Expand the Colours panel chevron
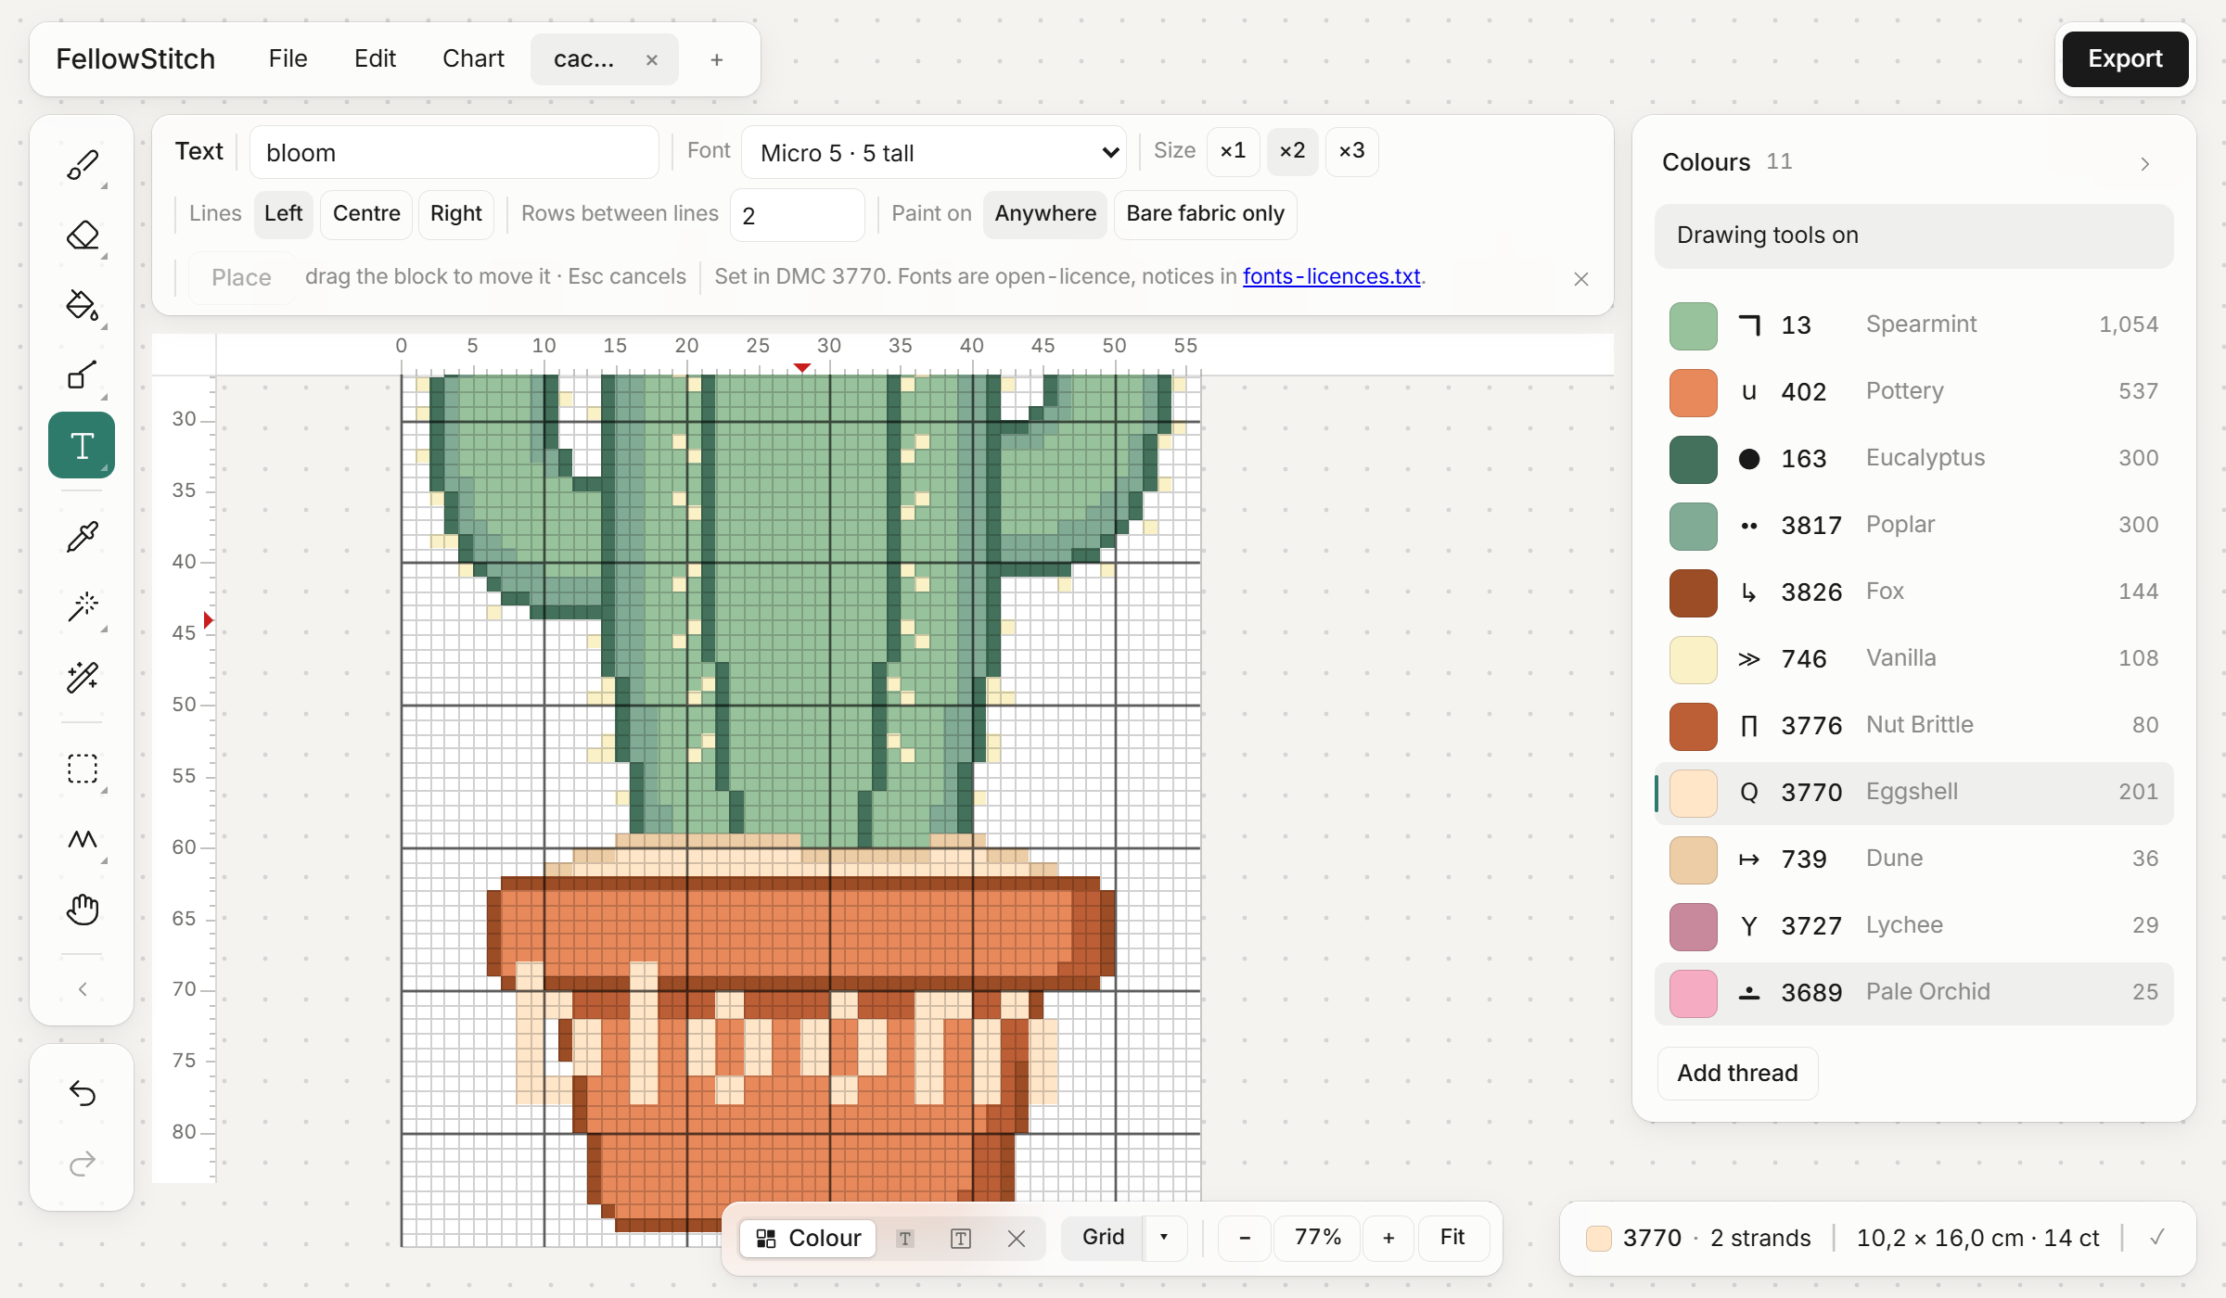 2145,164
